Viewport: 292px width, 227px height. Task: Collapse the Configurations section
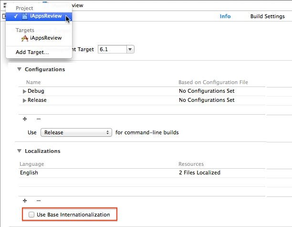(x=20, y=69)
